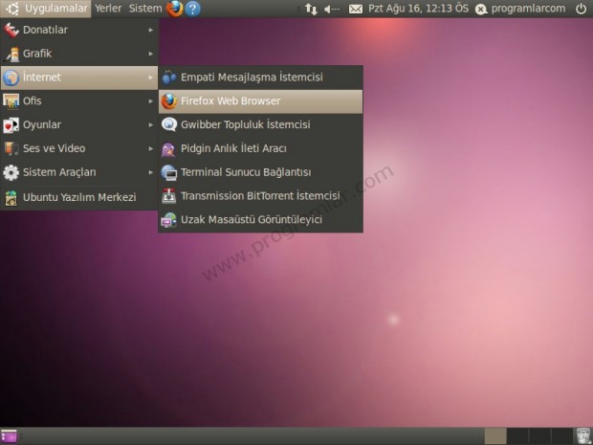Image resolution: width=593 pixels, height=445 pixels.
Task: Click the clock showing Pzt Ağu 16
Action: coord(418,9)
